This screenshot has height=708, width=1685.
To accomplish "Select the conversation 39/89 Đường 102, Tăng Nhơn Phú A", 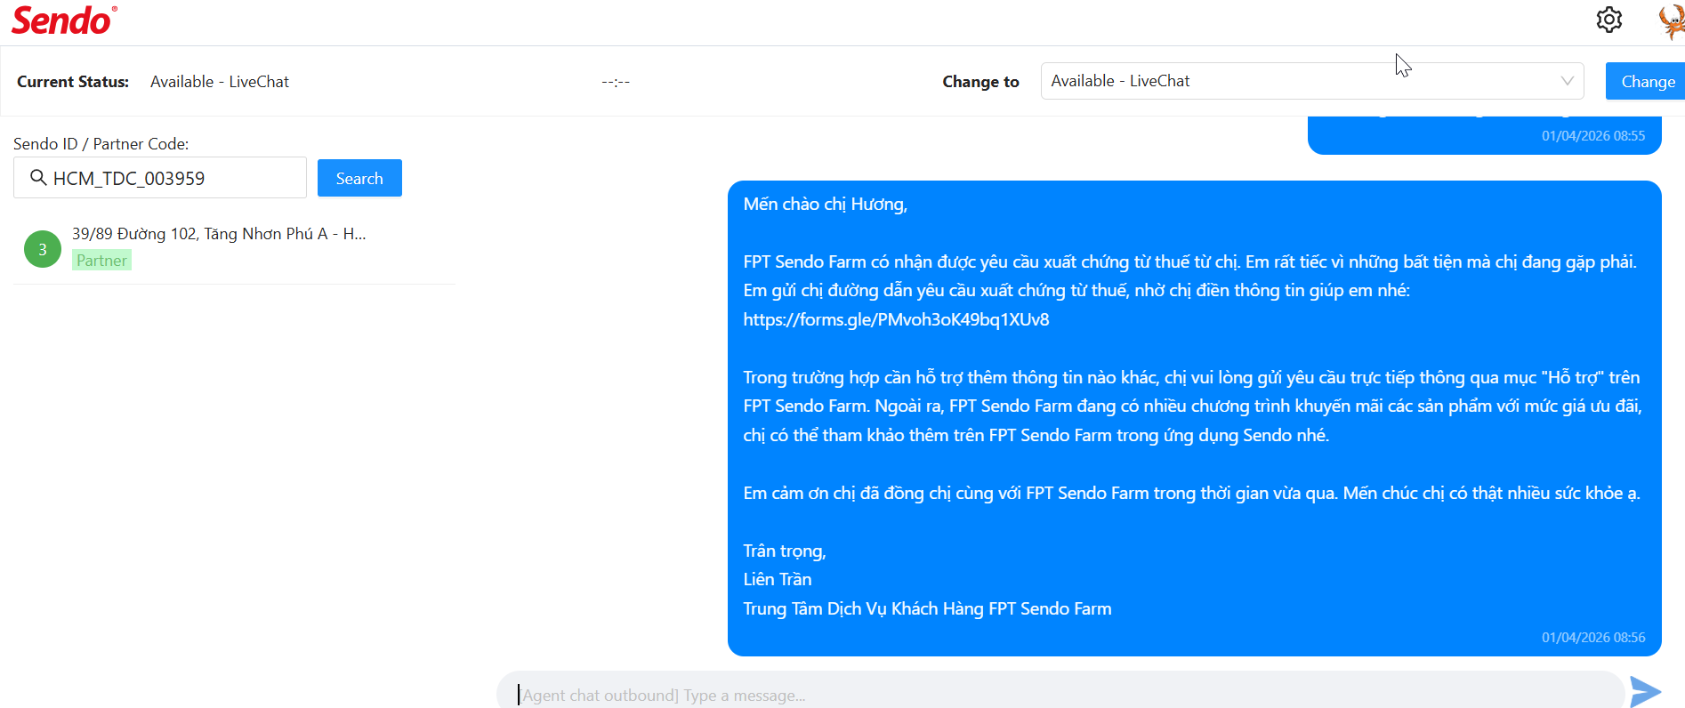I will pos(234,248).
